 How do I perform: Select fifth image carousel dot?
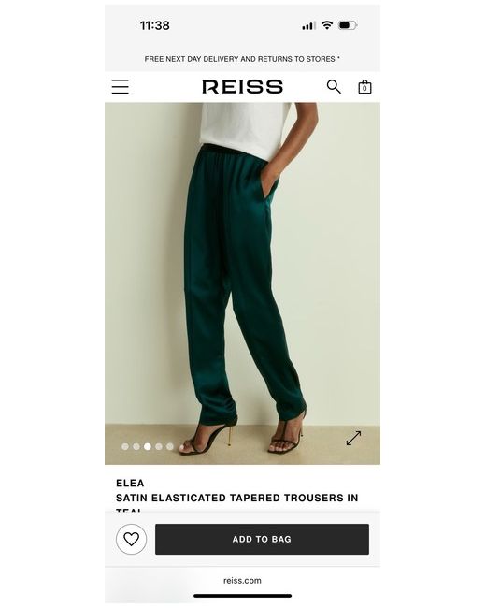pyautogui.click(x=170, y=447)
